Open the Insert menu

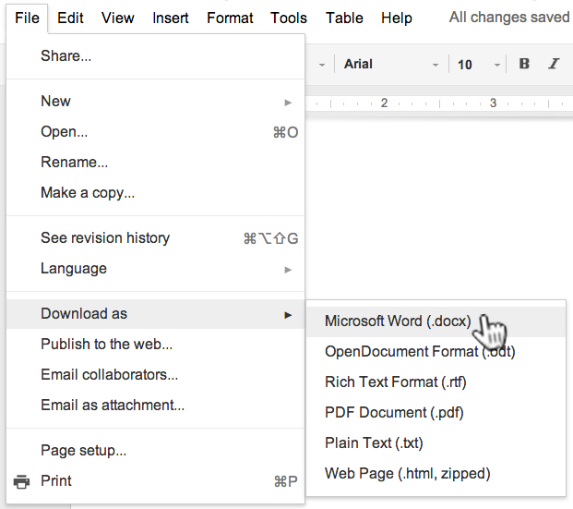click(171, 18)
